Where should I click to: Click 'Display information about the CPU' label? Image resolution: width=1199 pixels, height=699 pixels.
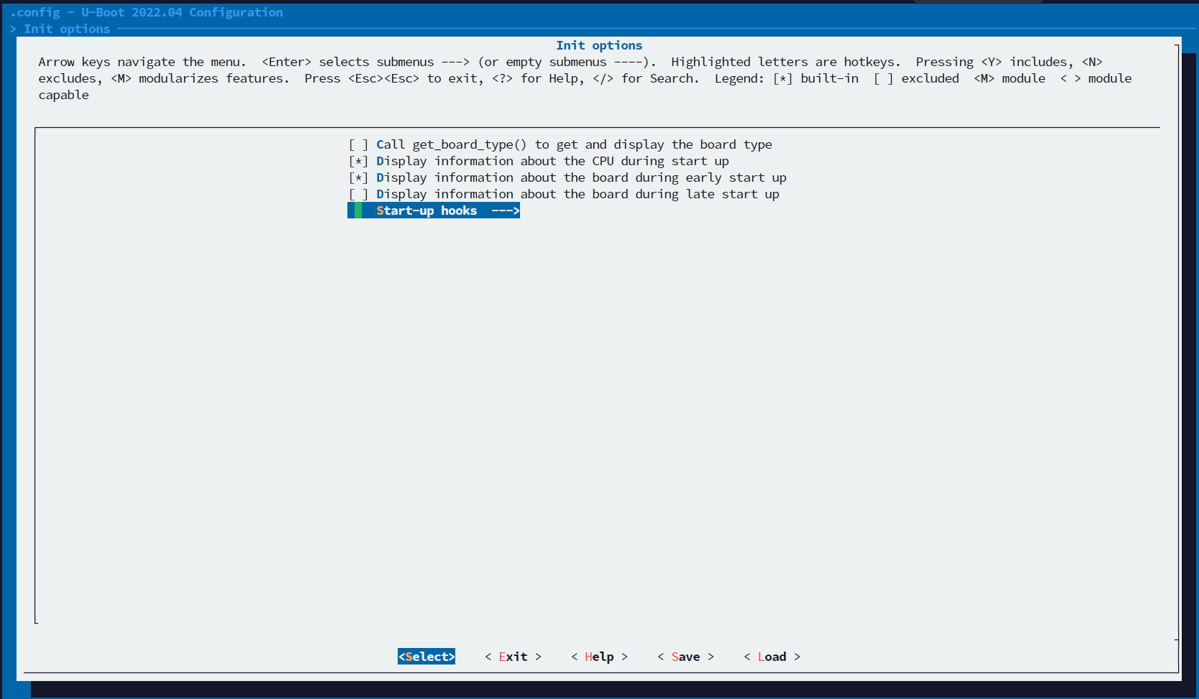(x=552, y=161)
